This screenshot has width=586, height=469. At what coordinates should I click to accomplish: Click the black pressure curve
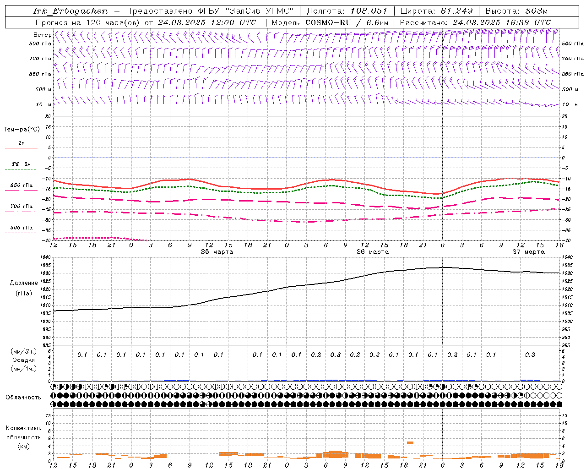click(x=307, y=284)
